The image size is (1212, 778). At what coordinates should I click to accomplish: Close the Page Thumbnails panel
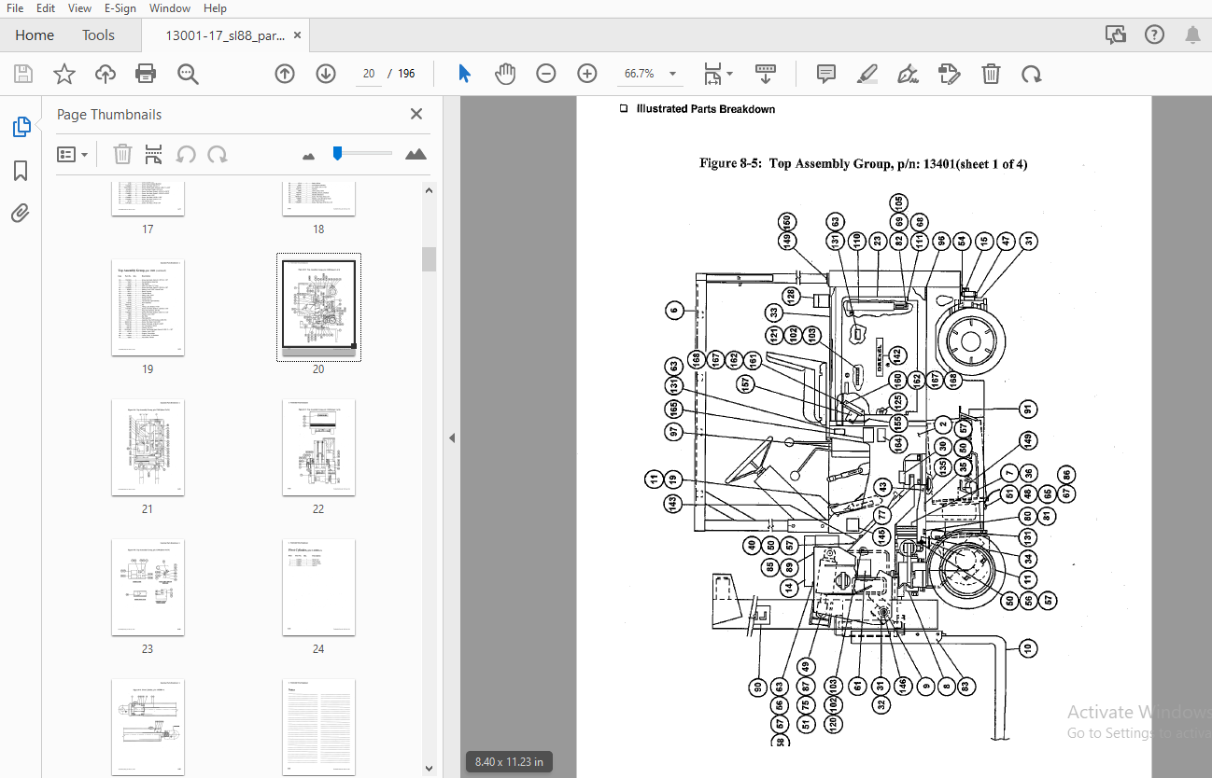coord(416,114)
